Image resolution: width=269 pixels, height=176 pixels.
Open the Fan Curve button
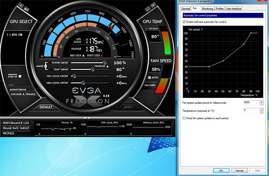click(x=150, y=85)
